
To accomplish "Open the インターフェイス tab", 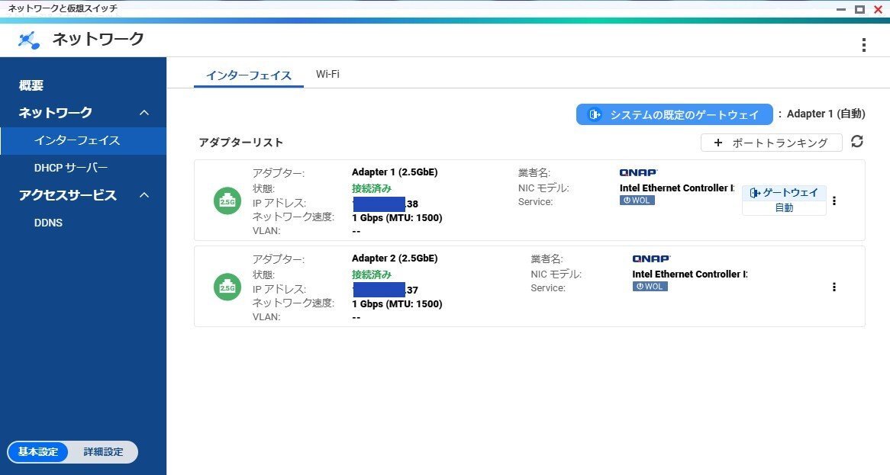I will pos(249,75).
